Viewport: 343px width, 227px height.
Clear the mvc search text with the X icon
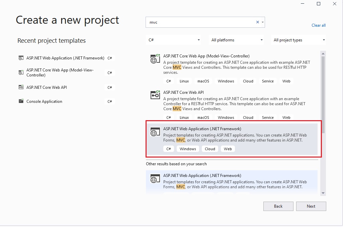click(x=257, y=22)
